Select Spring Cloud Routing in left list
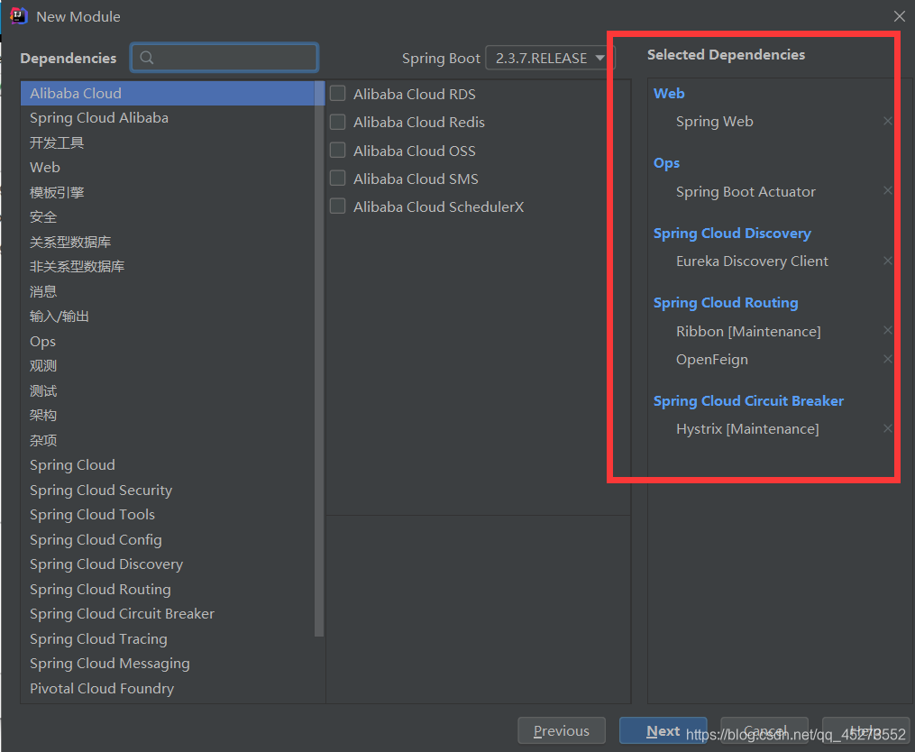915x752 pixels. (x=168, y=590)
